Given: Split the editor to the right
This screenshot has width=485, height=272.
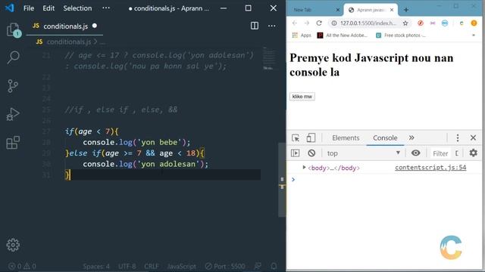Looking at the screenshot, I should coord(255,26).
